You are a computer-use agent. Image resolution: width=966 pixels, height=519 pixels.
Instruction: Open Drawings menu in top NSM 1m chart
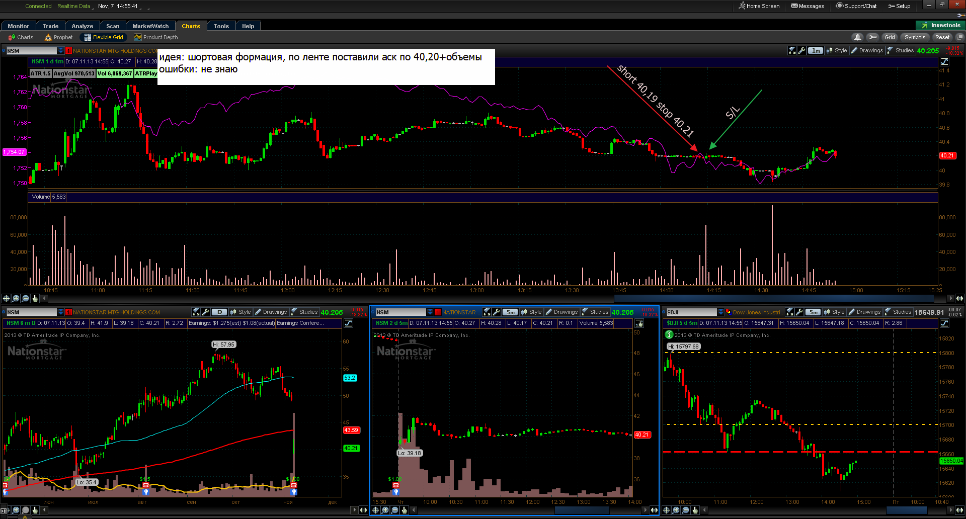click(867, 51)
